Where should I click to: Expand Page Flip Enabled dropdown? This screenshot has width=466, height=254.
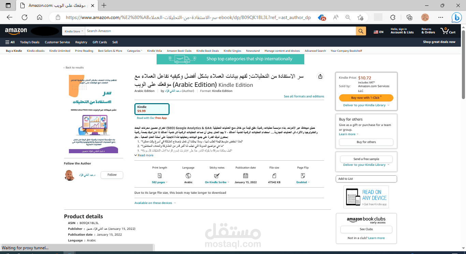point(303,182)
